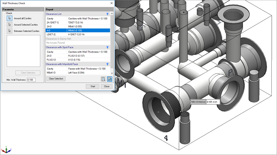Click the save report icon
This screenshot has height=155, width=277.
[109, 79]
